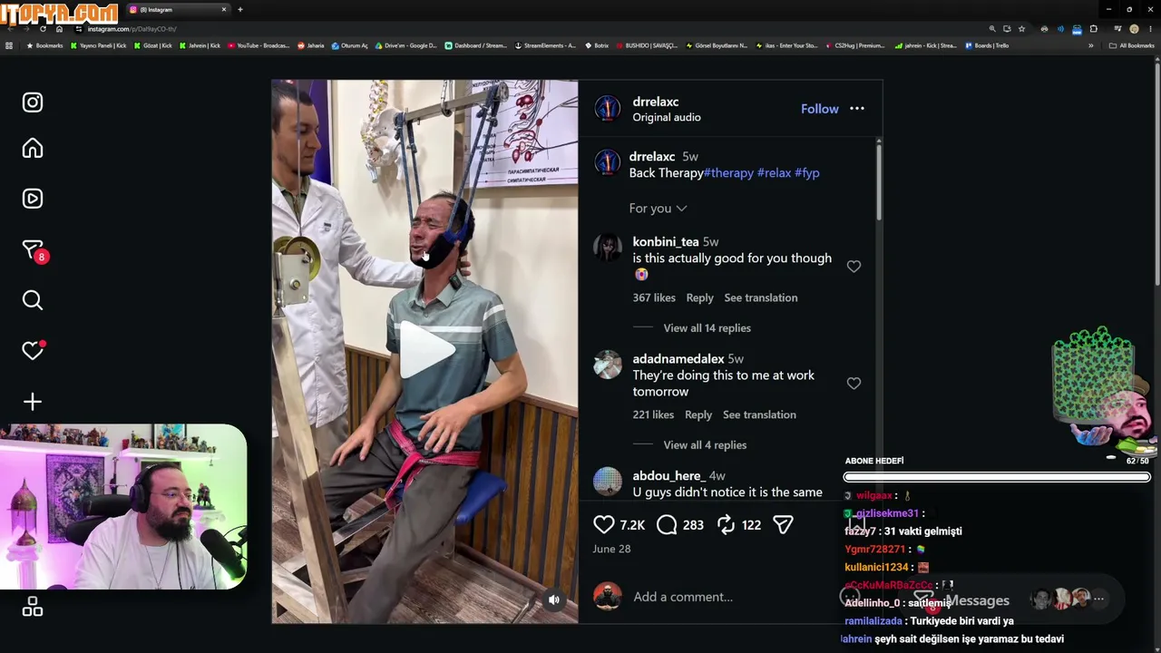This screenshot has height=653, width=1161.
Task: Open the All Bookmarks folder
Action: (1131, 45)
